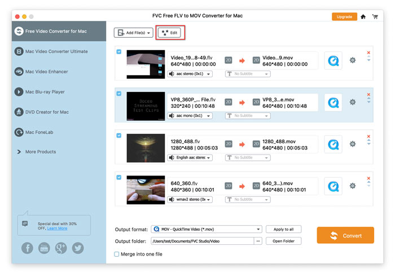Click thumbnail of 1280_488.flv
Image resolution: width=395 pixels, height=277 pixels.
pyautogui.click(x=146, y=148)
